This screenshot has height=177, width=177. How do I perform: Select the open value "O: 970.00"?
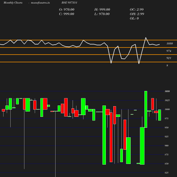[67, 10]
